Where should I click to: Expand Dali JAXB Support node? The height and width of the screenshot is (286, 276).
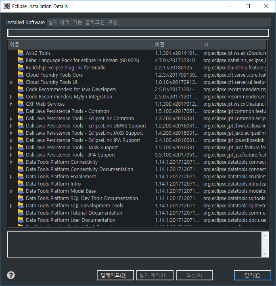click(x=11, y=148)
